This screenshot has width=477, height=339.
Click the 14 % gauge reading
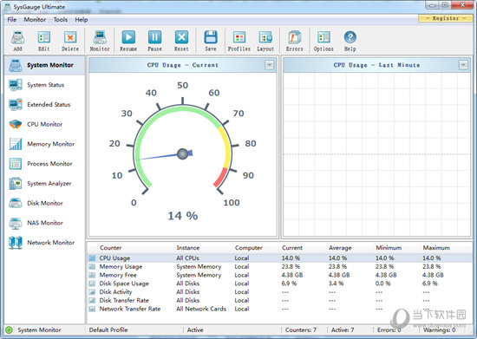click(183, 216)
